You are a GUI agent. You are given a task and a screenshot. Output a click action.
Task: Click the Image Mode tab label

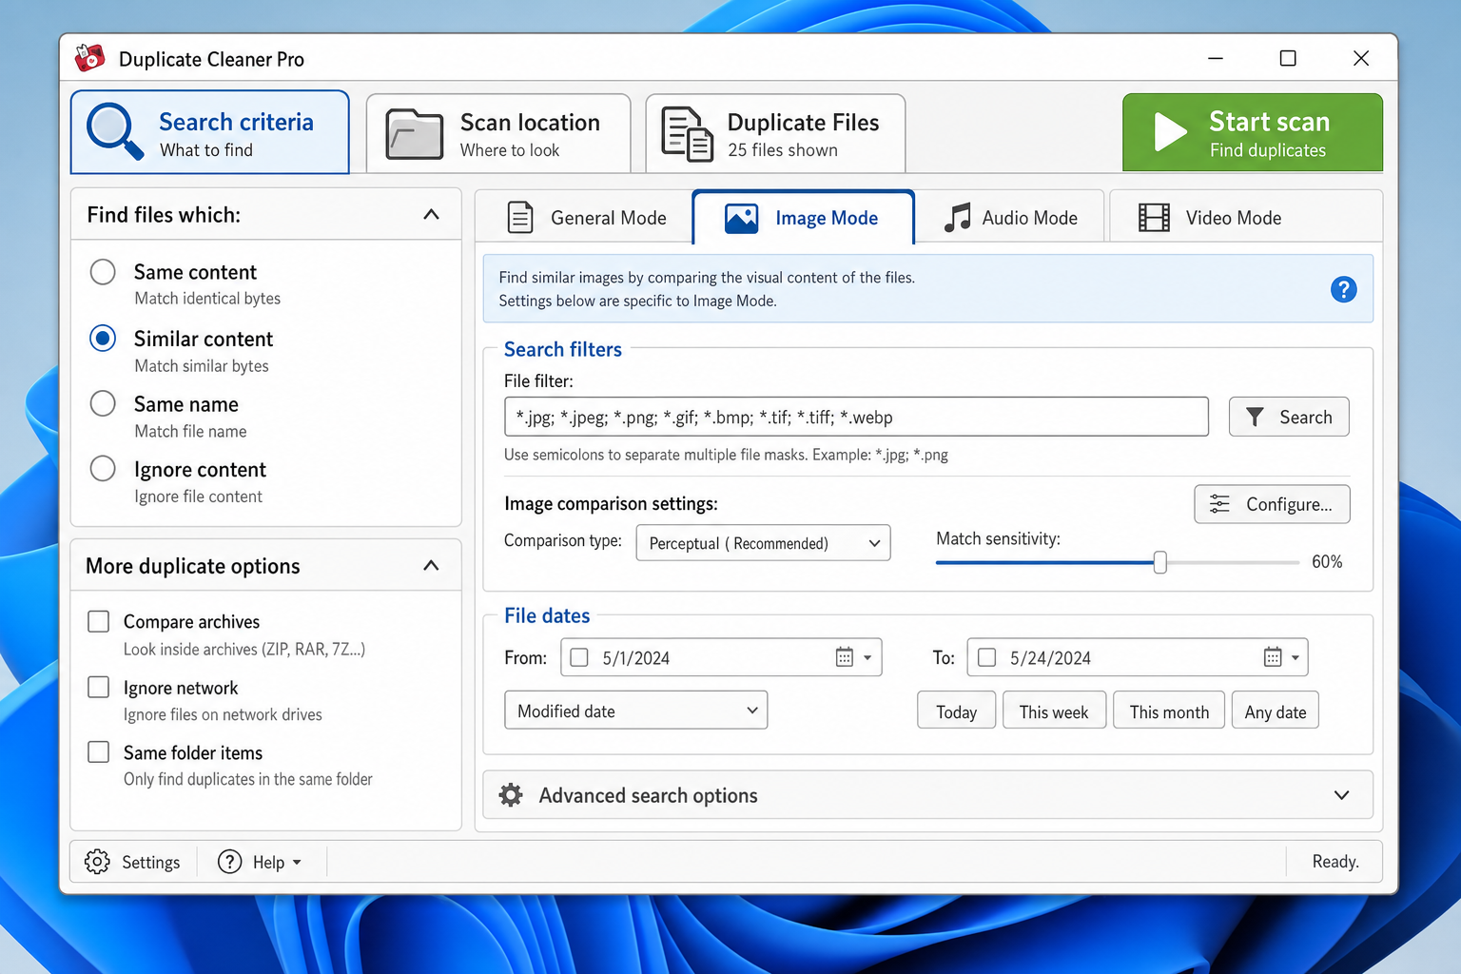(827, 218)
